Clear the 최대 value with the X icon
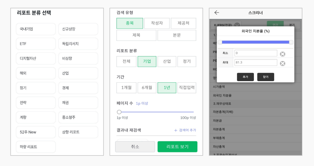Viewport: 314px width, 166px height. point(282,63)
